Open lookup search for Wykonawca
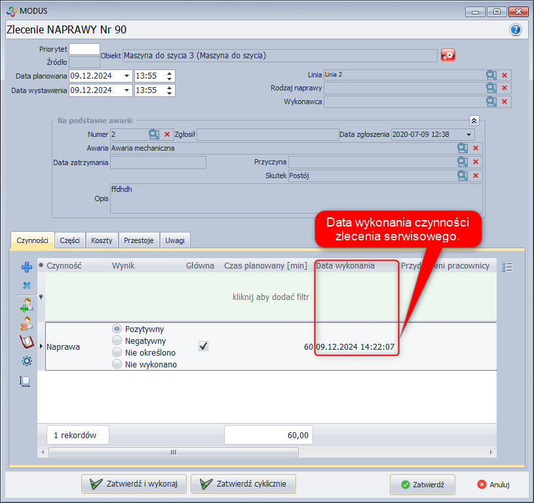 click(x=491, y=102)
